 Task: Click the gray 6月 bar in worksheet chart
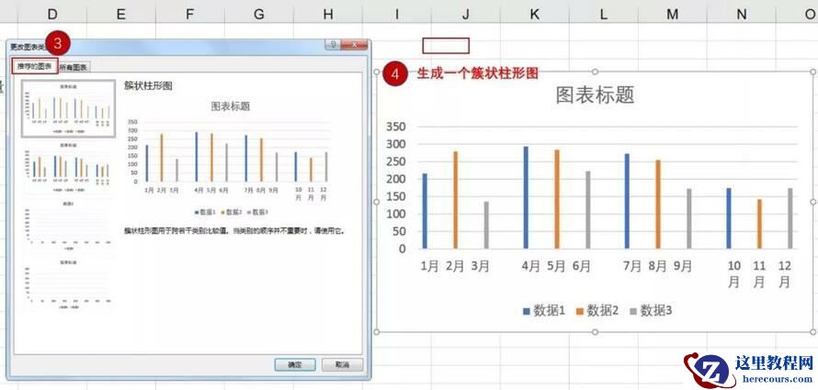pos(588,210)
